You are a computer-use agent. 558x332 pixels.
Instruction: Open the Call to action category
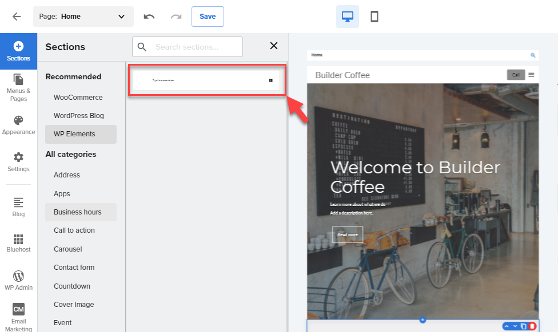click(x=74, y=230)
